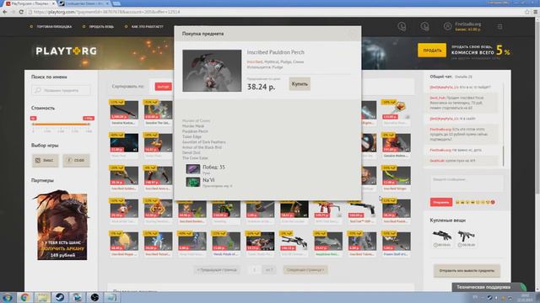Open Steam from the taskbar
This screenshot has height=303, width=540.
[60, 297]
